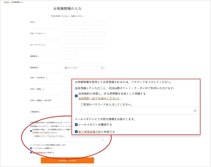Screen dimensions: 211x167
Task: Focus the second 氏名(フリガナ) input field
Action: [94, 34]
